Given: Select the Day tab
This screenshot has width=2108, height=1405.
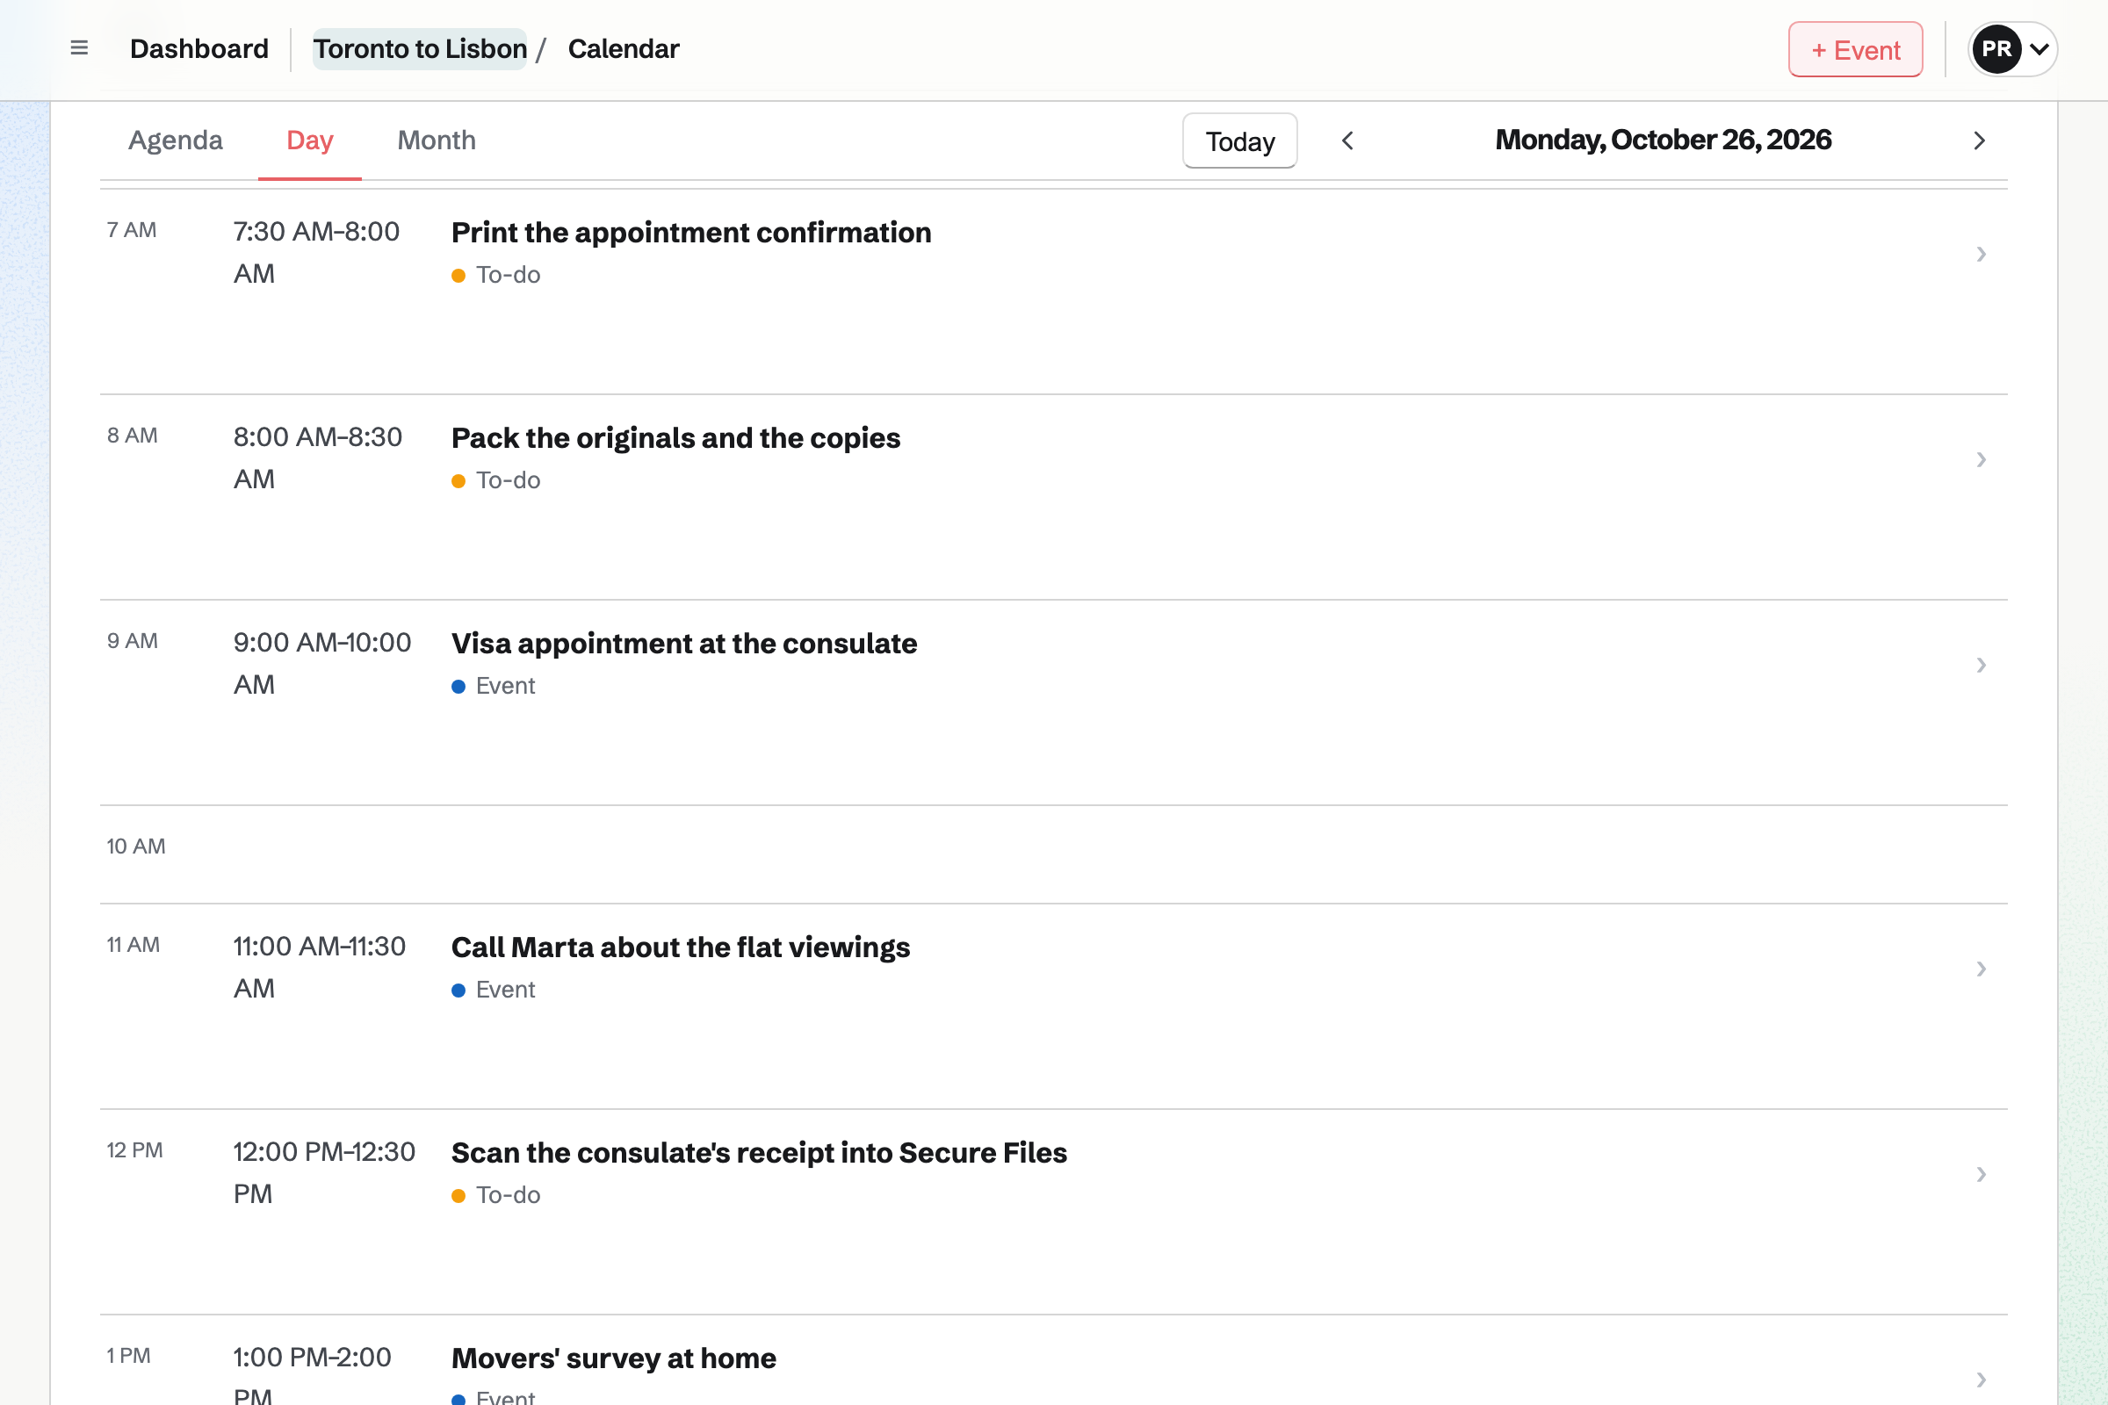Looking at the screenshot, I should (x=310, y=140).
